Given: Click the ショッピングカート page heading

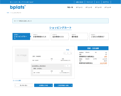Looking at the screenshot, I should click(x=60, y=28).
